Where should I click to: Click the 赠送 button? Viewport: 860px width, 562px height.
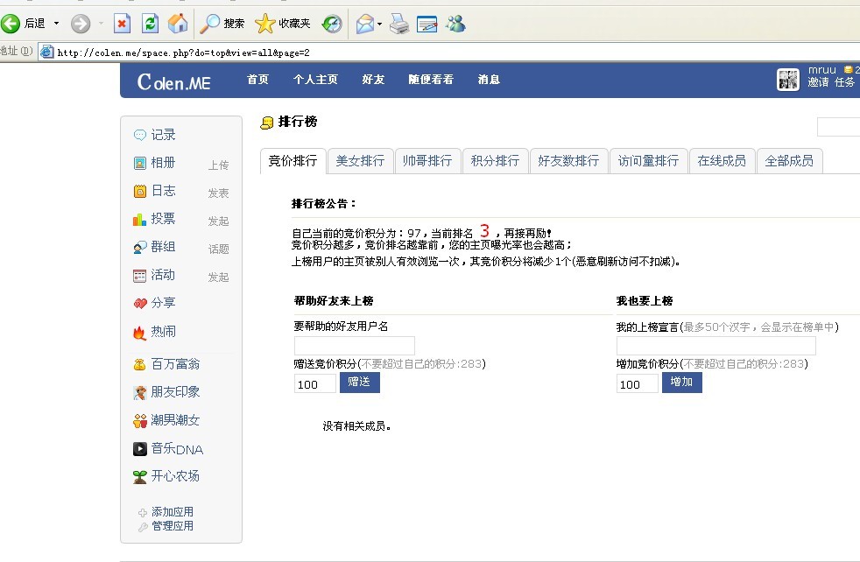(359, 383)
